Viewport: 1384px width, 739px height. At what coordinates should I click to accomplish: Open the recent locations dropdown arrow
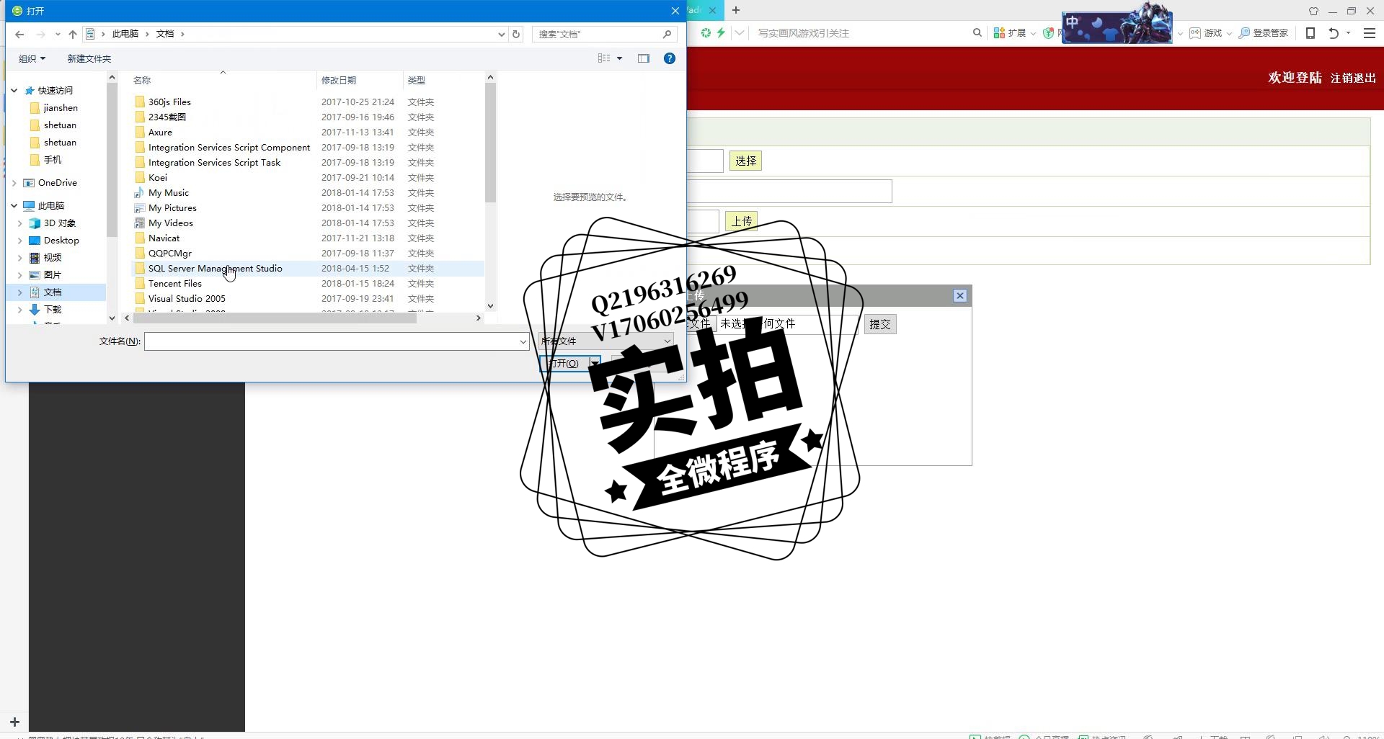[58, 34]
